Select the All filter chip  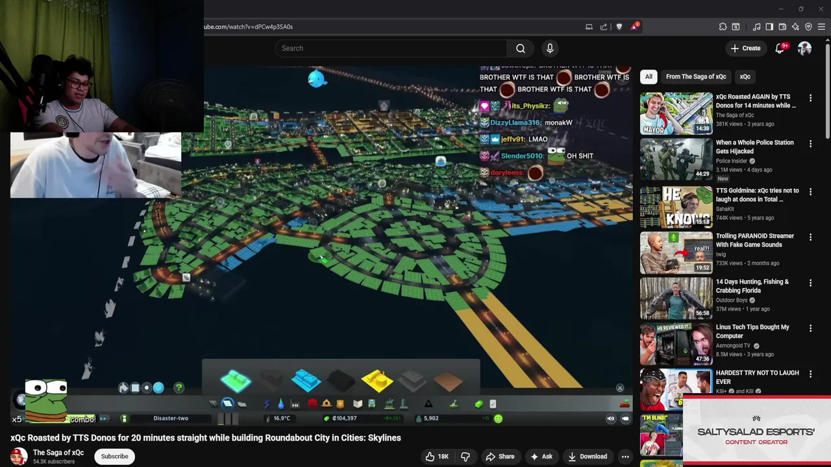tap(649, 77)
